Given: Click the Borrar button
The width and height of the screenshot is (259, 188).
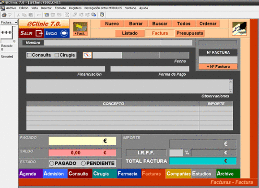Looking at the screenshot, I should tap(136, 23).
